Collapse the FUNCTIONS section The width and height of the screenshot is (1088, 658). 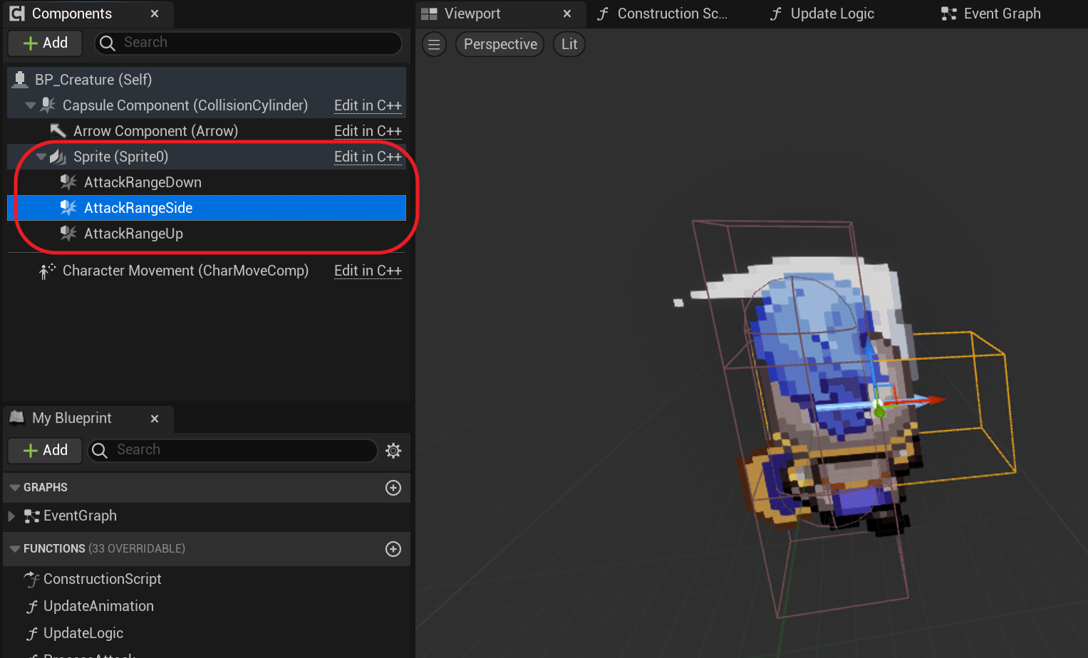[15, 549]
